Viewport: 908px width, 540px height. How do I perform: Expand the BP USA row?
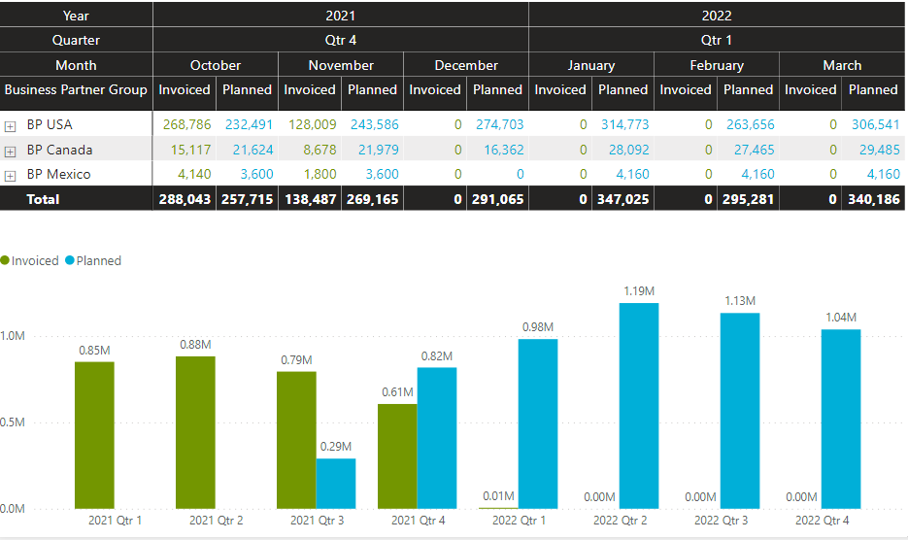coord(10,125)
